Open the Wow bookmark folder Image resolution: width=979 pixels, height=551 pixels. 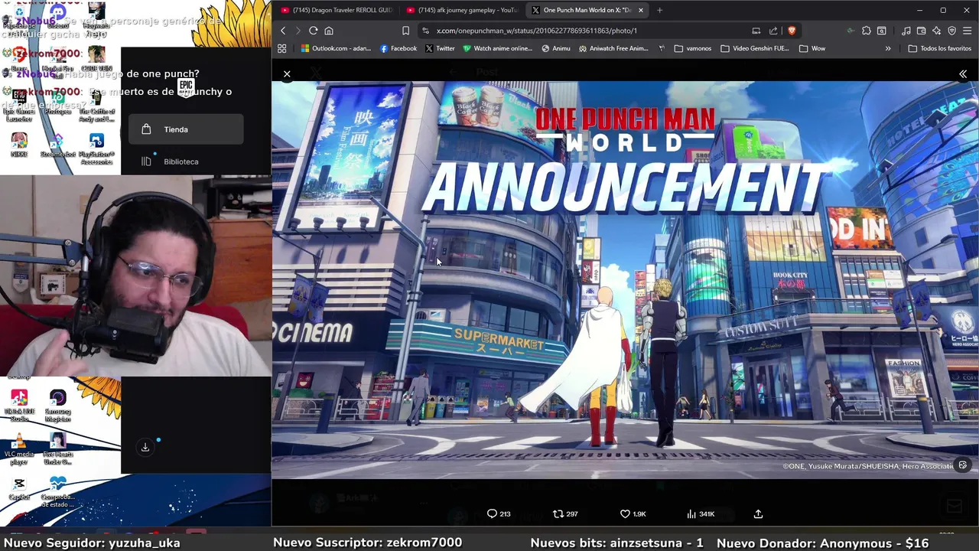[x=811, y=48]
